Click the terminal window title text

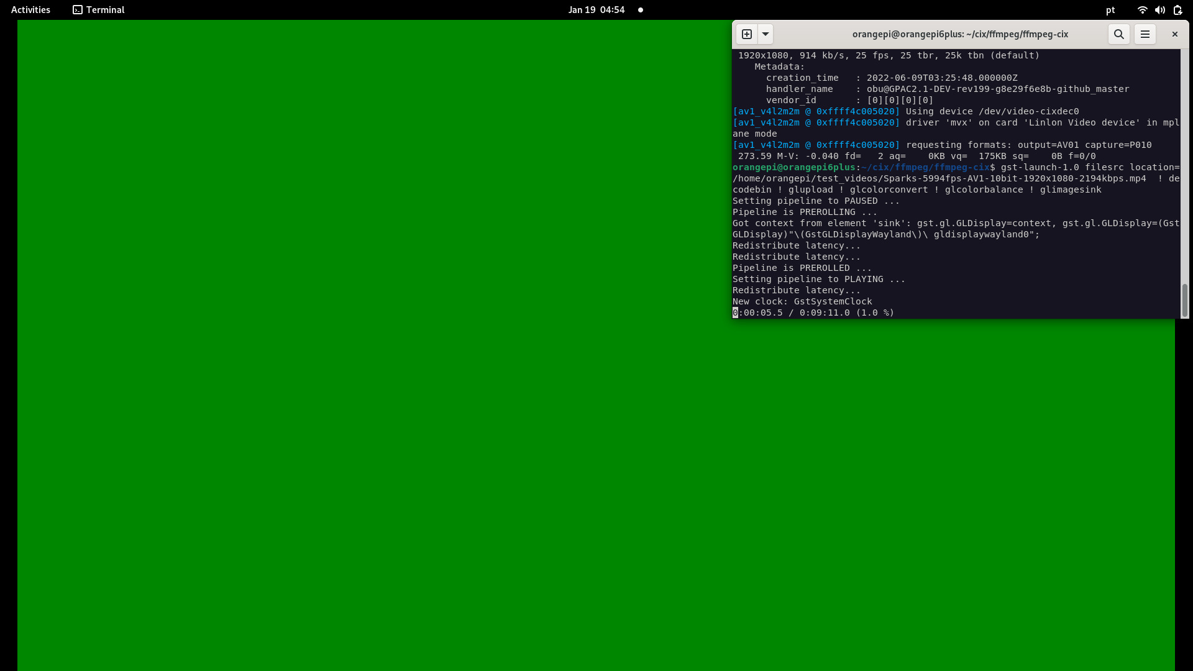(960, 34)
